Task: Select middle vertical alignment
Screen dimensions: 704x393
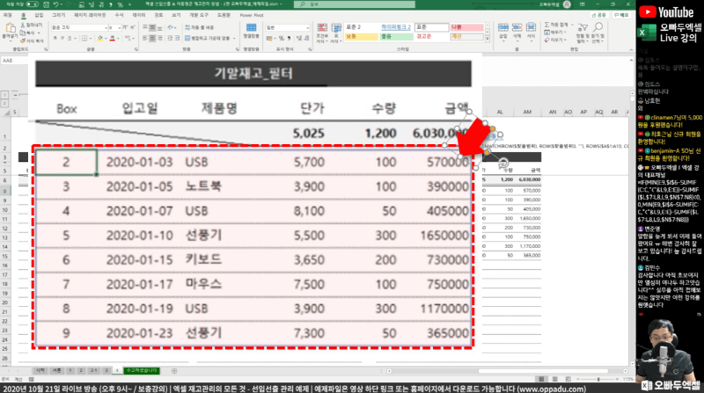Action: 152,28
